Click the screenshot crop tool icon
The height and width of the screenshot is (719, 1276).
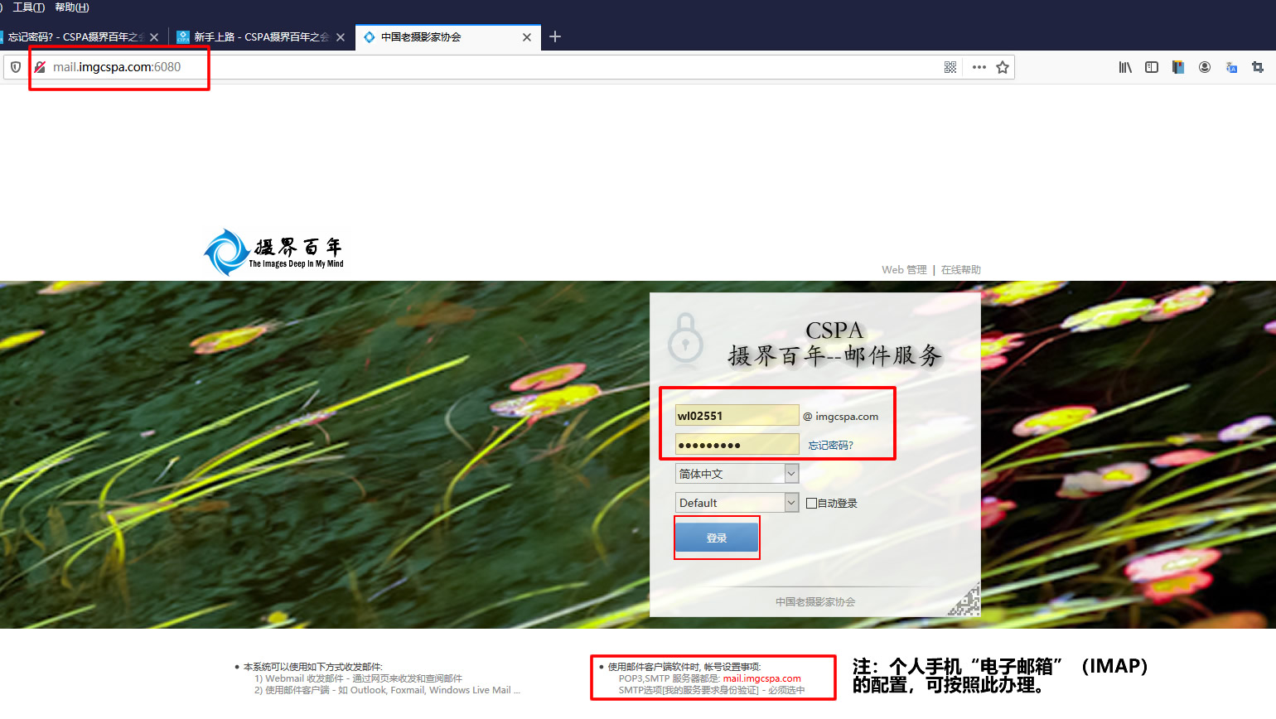coord(1258,67)
